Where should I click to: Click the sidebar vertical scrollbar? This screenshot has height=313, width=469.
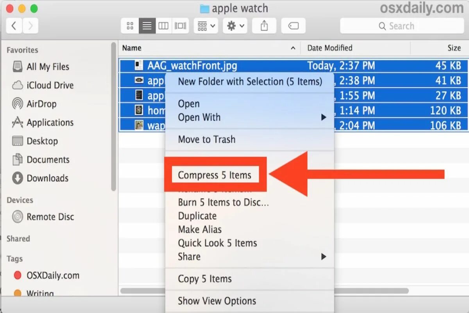click(114, 117)
